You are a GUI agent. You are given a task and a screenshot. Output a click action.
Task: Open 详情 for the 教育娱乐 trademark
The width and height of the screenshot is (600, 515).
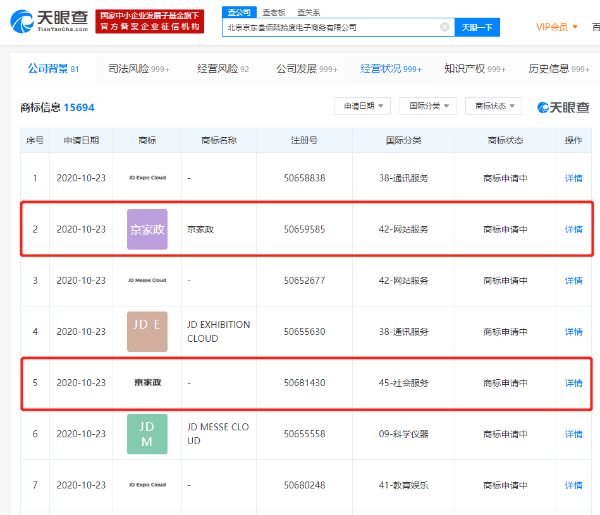(573, 485)
